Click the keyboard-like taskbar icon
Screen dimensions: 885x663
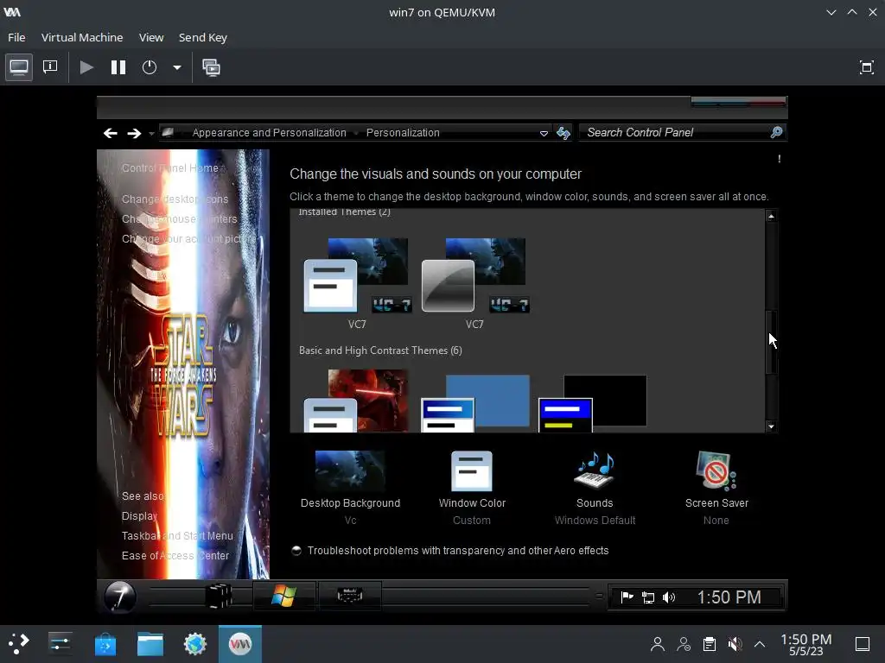[350, 596]
